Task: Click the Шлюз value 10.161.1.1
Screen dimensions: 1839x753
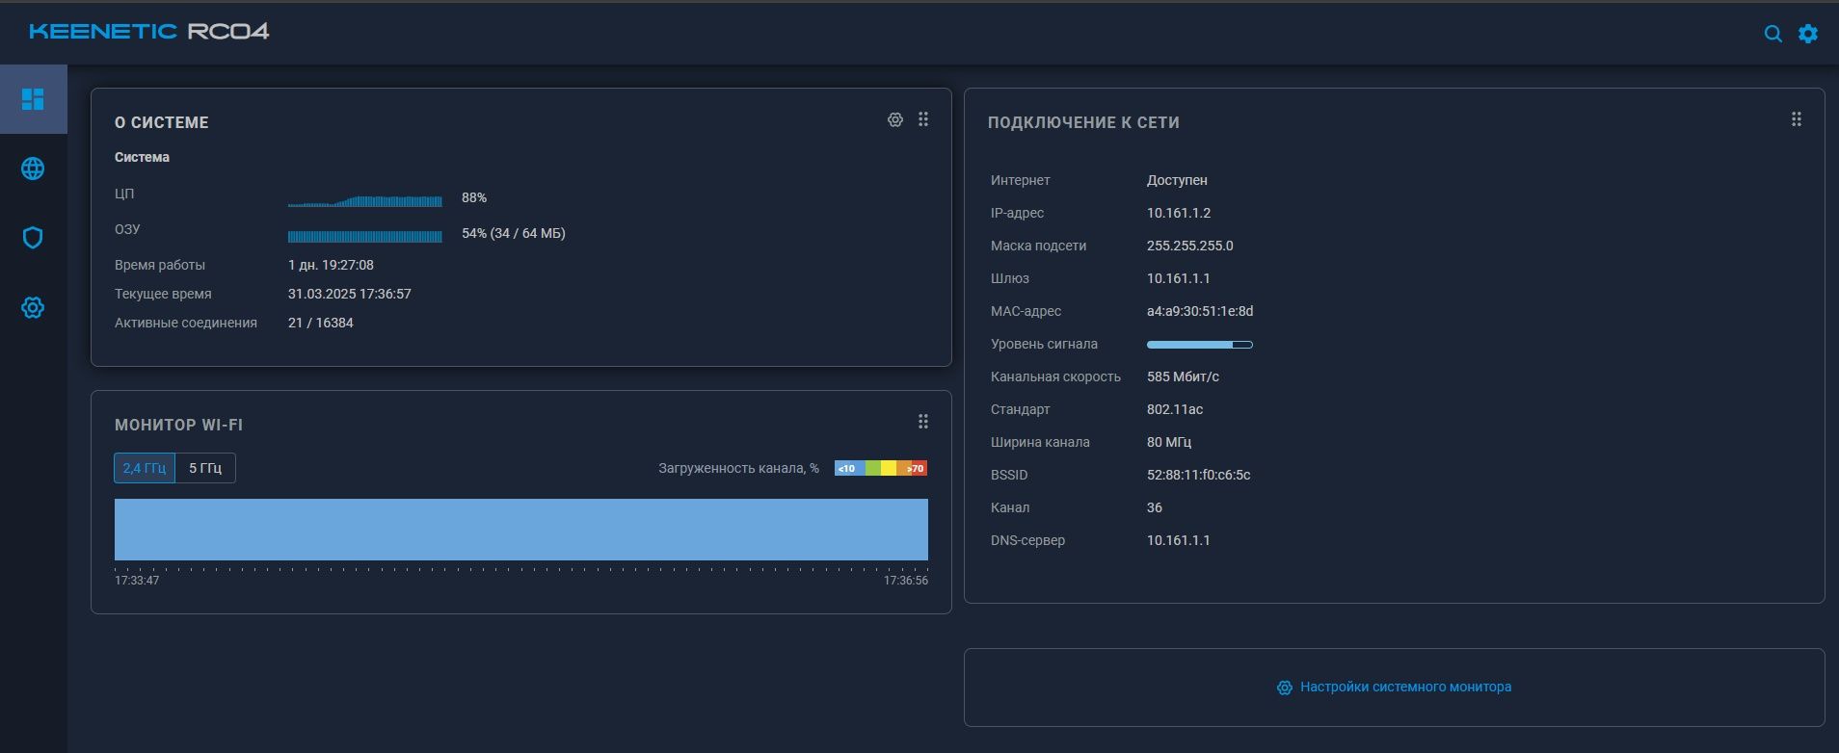Action: [1179, 278]
